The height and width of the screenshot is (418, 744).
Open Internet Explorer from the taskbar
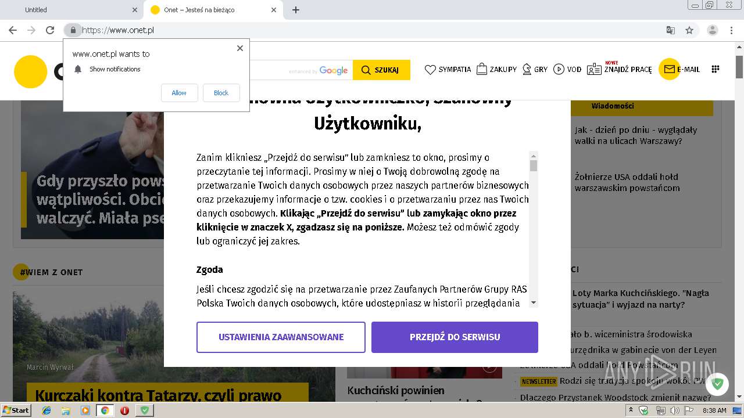point(47,410)
